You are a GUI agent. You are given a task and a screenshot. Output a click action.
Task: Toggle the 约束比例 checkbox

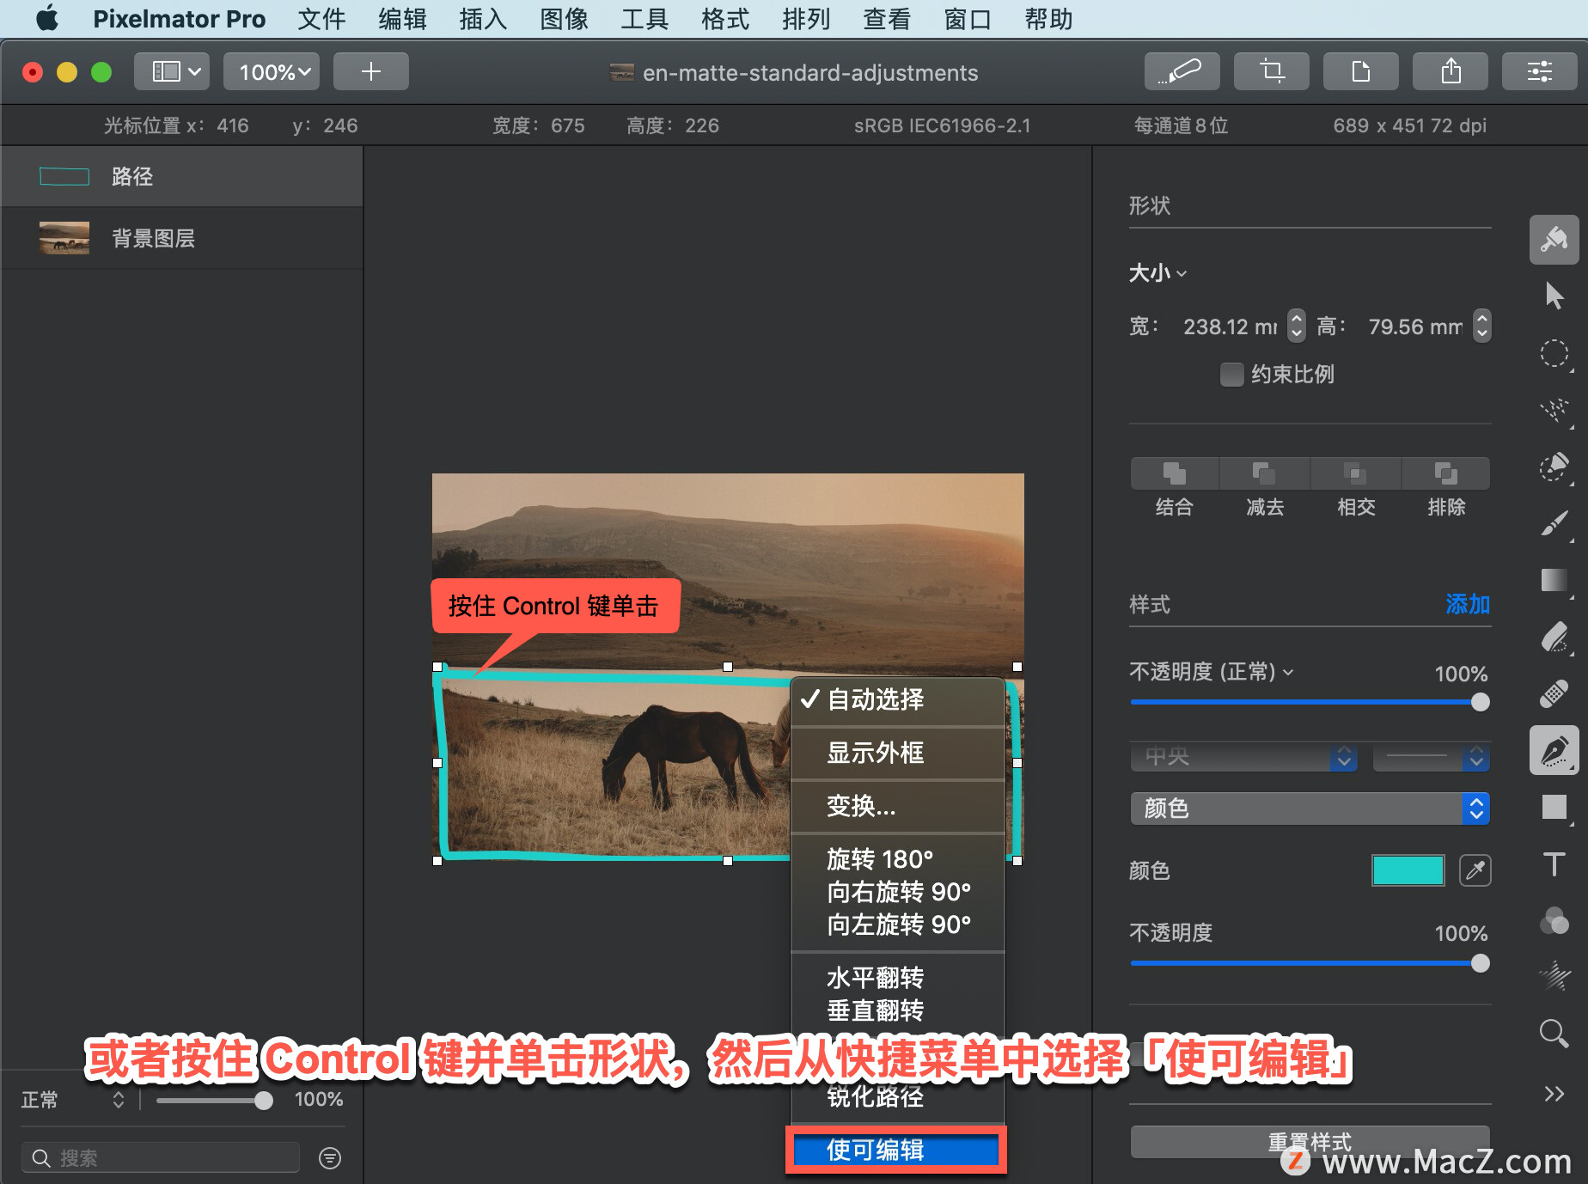point(1232,374)
